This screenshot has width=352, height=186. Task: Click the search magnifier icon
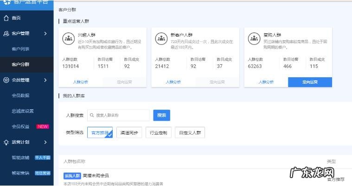click(x=91, y=115)
